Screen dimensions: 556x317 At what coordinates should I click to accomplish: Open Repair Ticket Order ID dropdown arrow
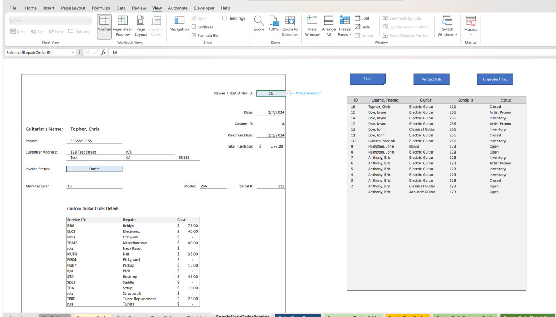pyautogui.click(x=288, y=93)
